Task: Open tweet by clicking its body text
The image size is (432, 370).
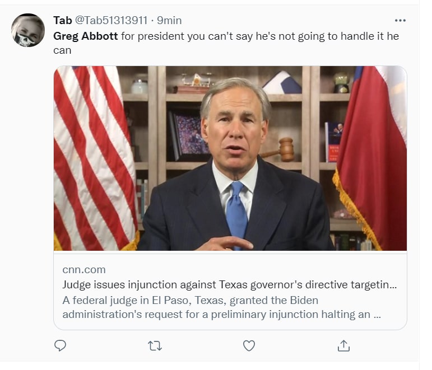Action: click(x=252, y=36)
